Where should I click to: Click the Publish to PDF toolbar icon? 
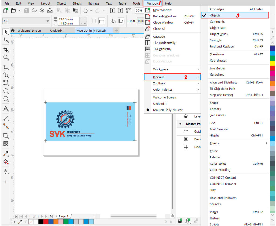pyautogui.click(x=128, y=11)
